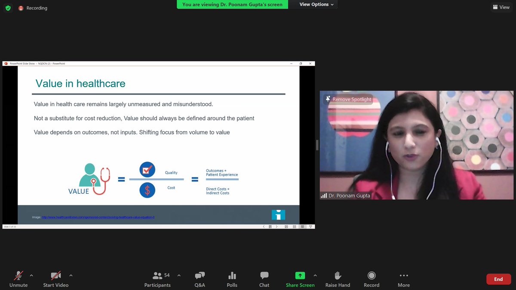Image resolution: width=516 pixels, height=290 pixels.
Task: Open the Q&A window
Action: (x=200, y=279)
